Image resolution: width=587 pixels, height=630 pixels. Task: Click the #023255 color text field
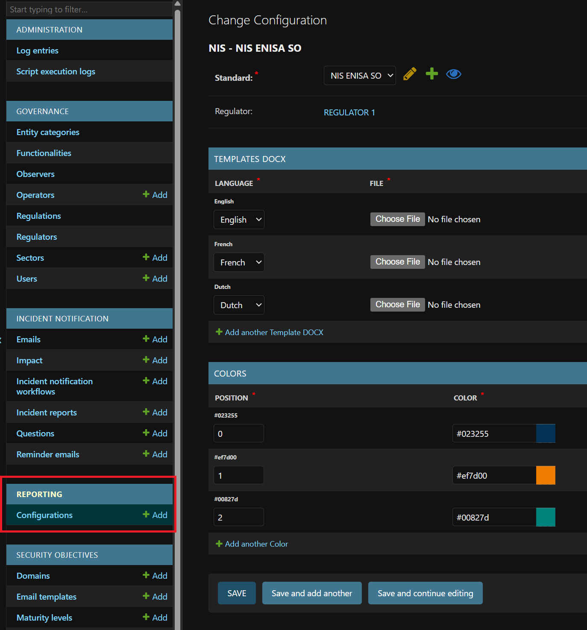point(494,433)
